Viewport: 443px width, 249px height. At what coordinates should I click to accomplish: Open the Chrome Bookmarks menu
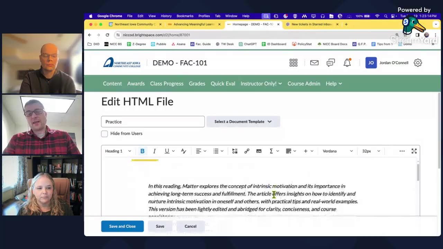pyautogui.click(x=185, y=16)
